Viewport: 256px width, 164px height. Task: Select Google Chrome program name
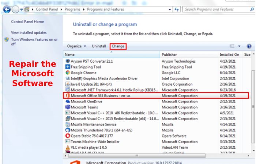[x=84, y=73]
